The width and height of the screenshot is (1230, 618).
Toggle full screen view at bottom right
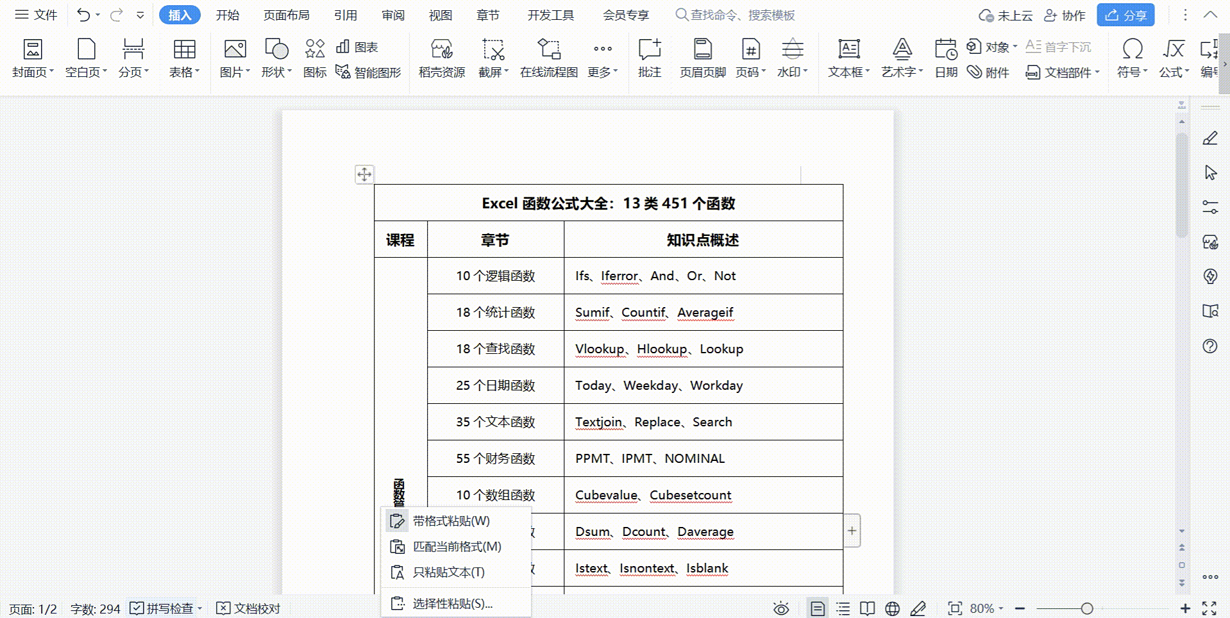click(x=1208, y=608)
